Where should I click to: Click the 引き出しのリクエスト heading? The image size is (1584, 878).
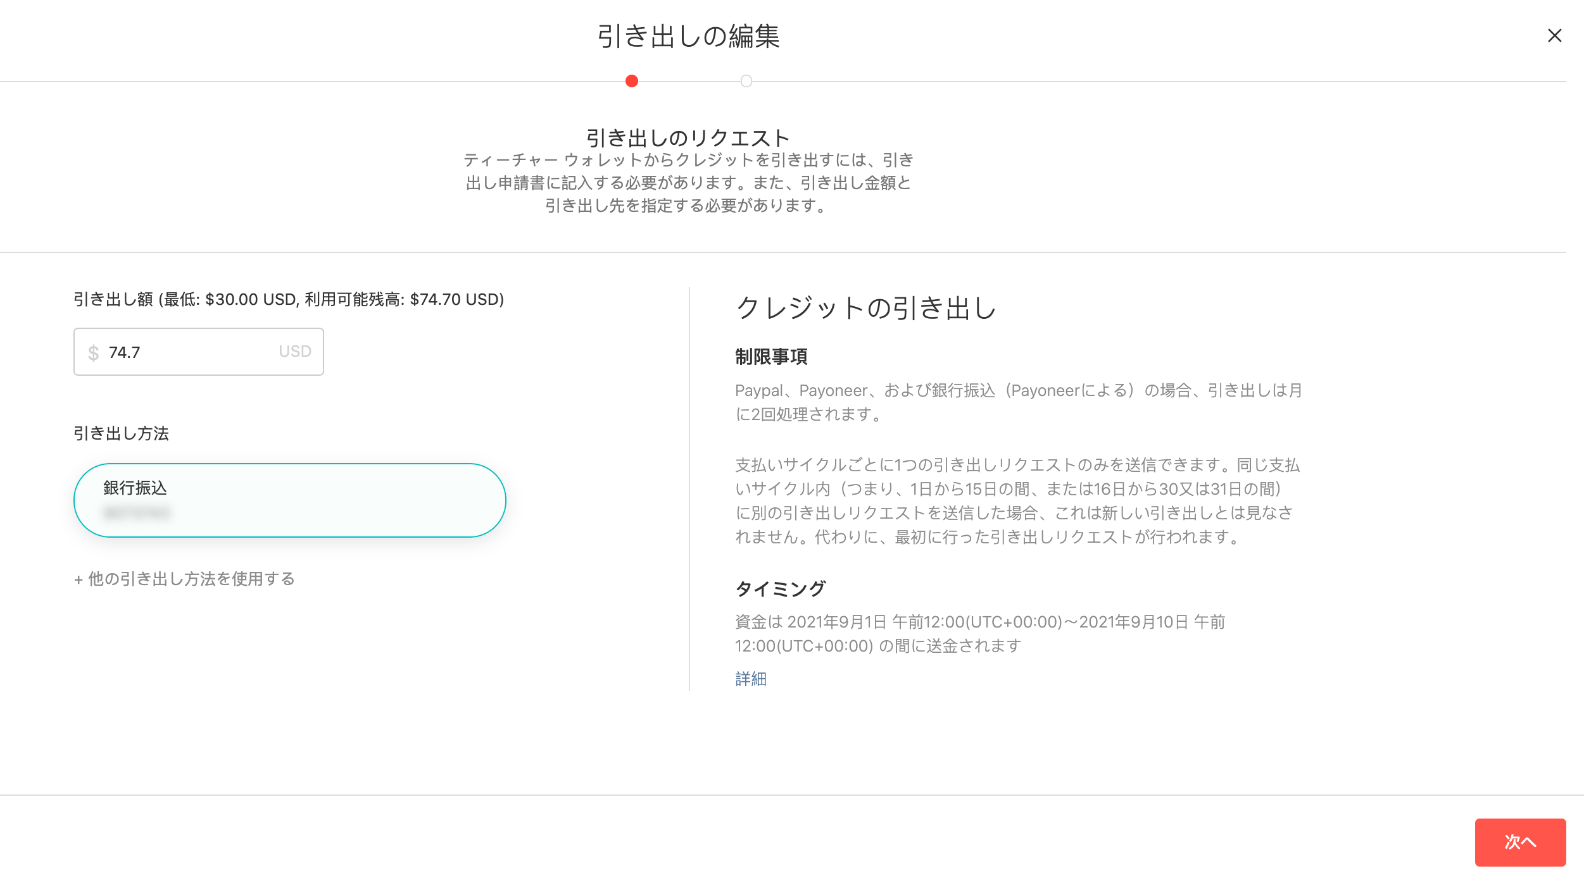click(688, 137)
